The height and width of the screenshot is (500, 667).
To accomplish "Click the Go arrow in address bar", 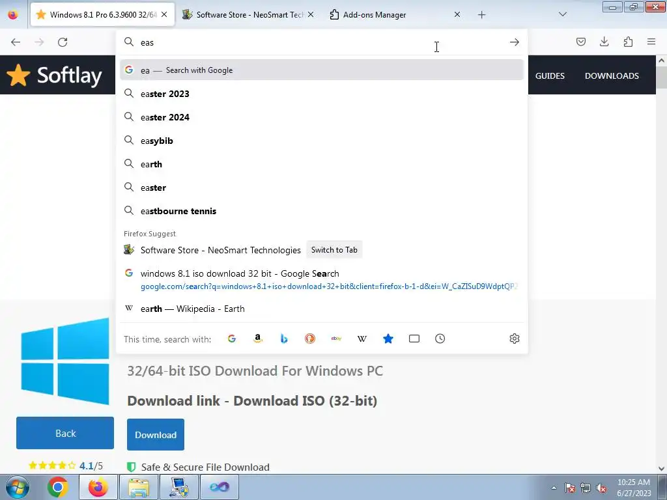I will [515, 42].
